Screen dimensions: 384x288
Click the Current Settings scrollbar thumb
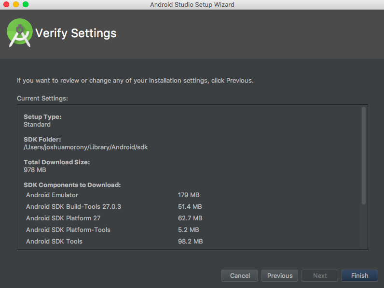tap(364, 156)
